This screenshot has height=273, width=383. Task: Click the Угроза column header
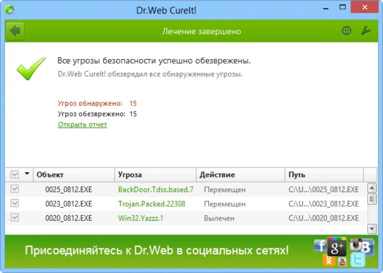[x=155, y=175]
